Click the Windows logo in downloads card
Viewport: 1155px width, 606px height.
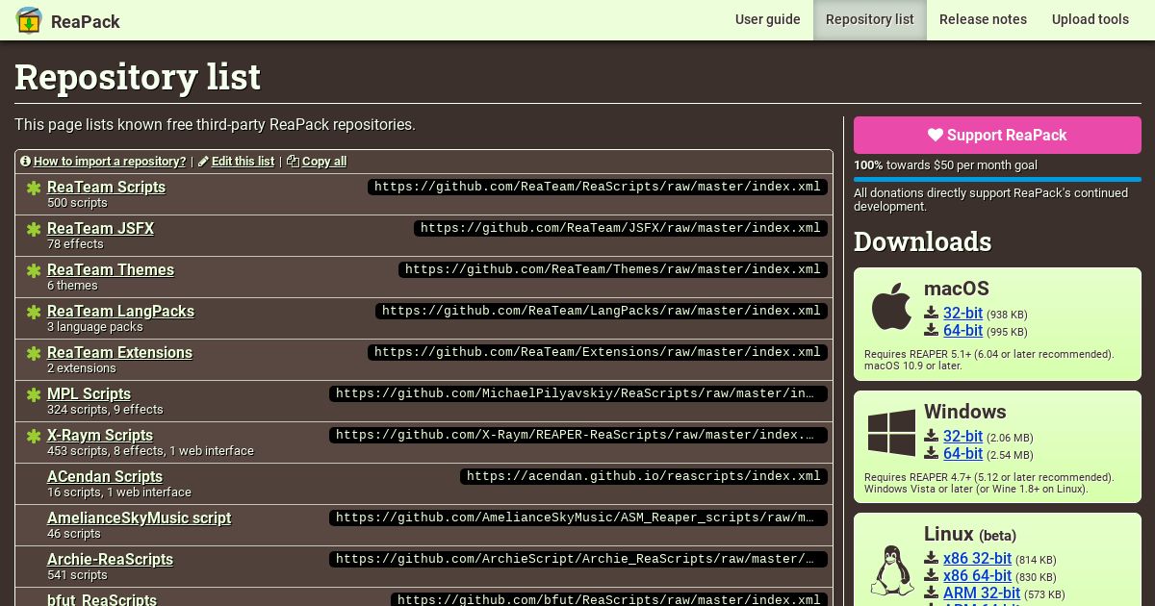[x=891, y=433]
